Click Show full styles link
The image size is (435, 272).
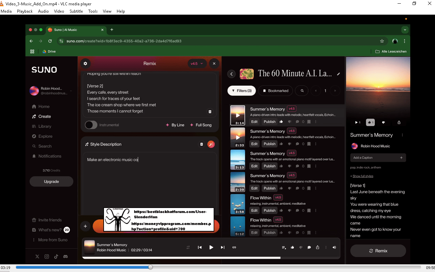(x=363, y=176)
